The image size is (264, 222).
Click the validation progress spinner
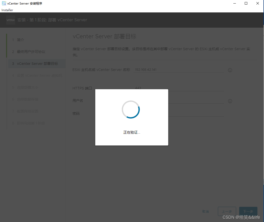[131, 109]
